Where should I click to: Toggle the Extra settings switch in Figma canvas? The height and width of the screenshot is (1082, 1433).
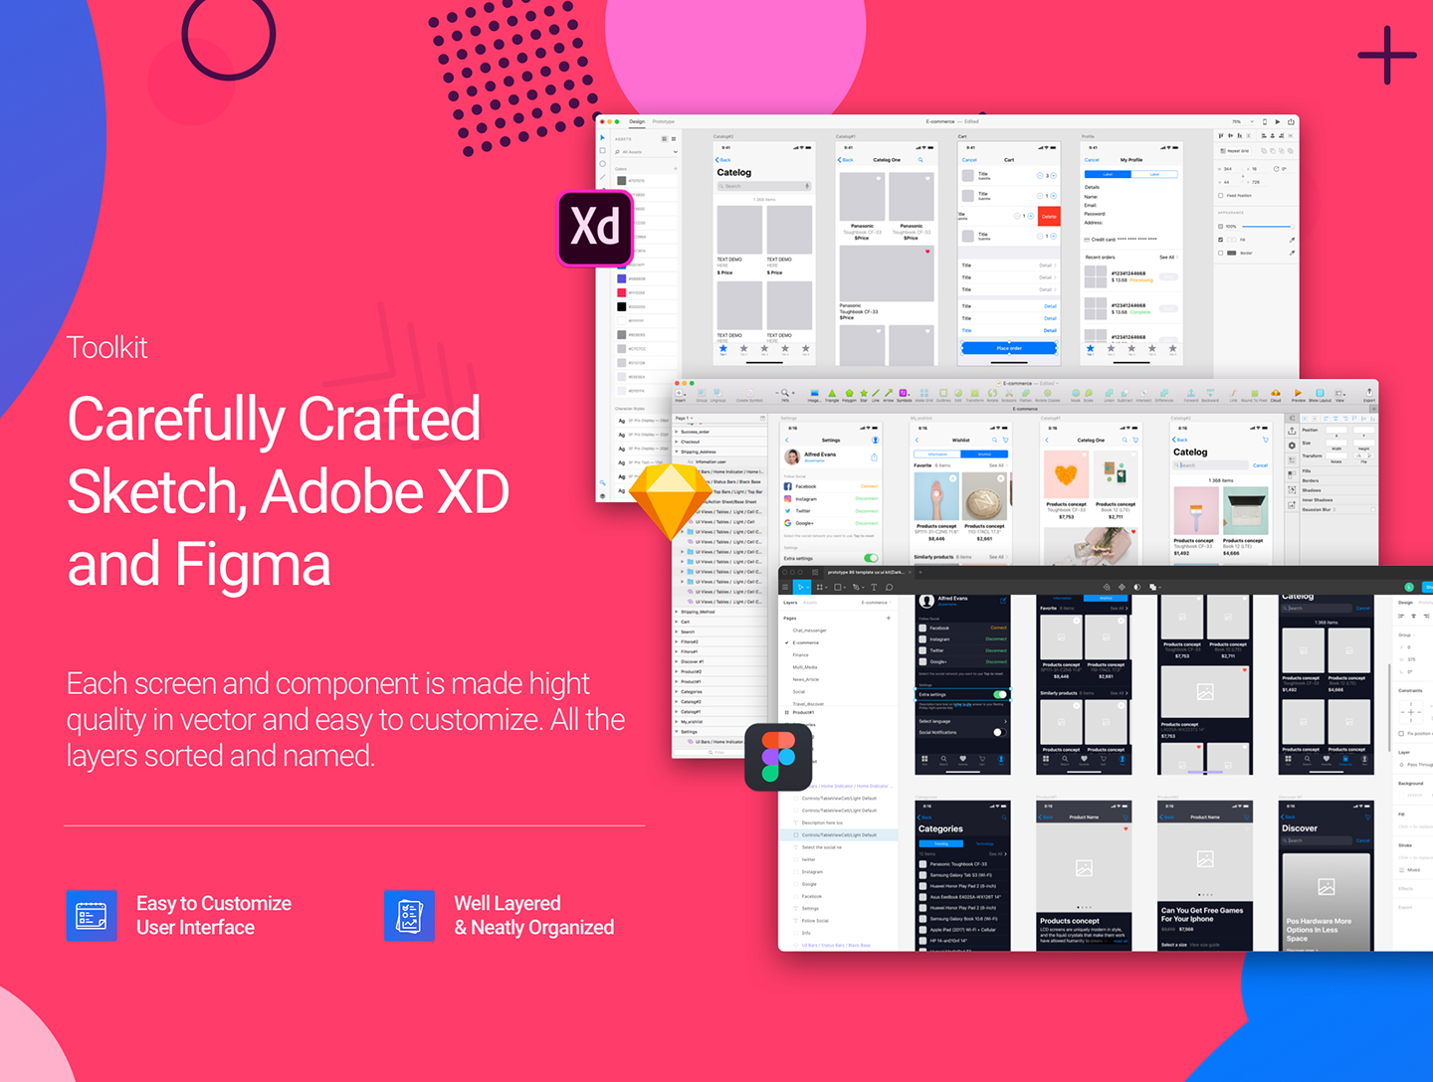pos(999,694)
